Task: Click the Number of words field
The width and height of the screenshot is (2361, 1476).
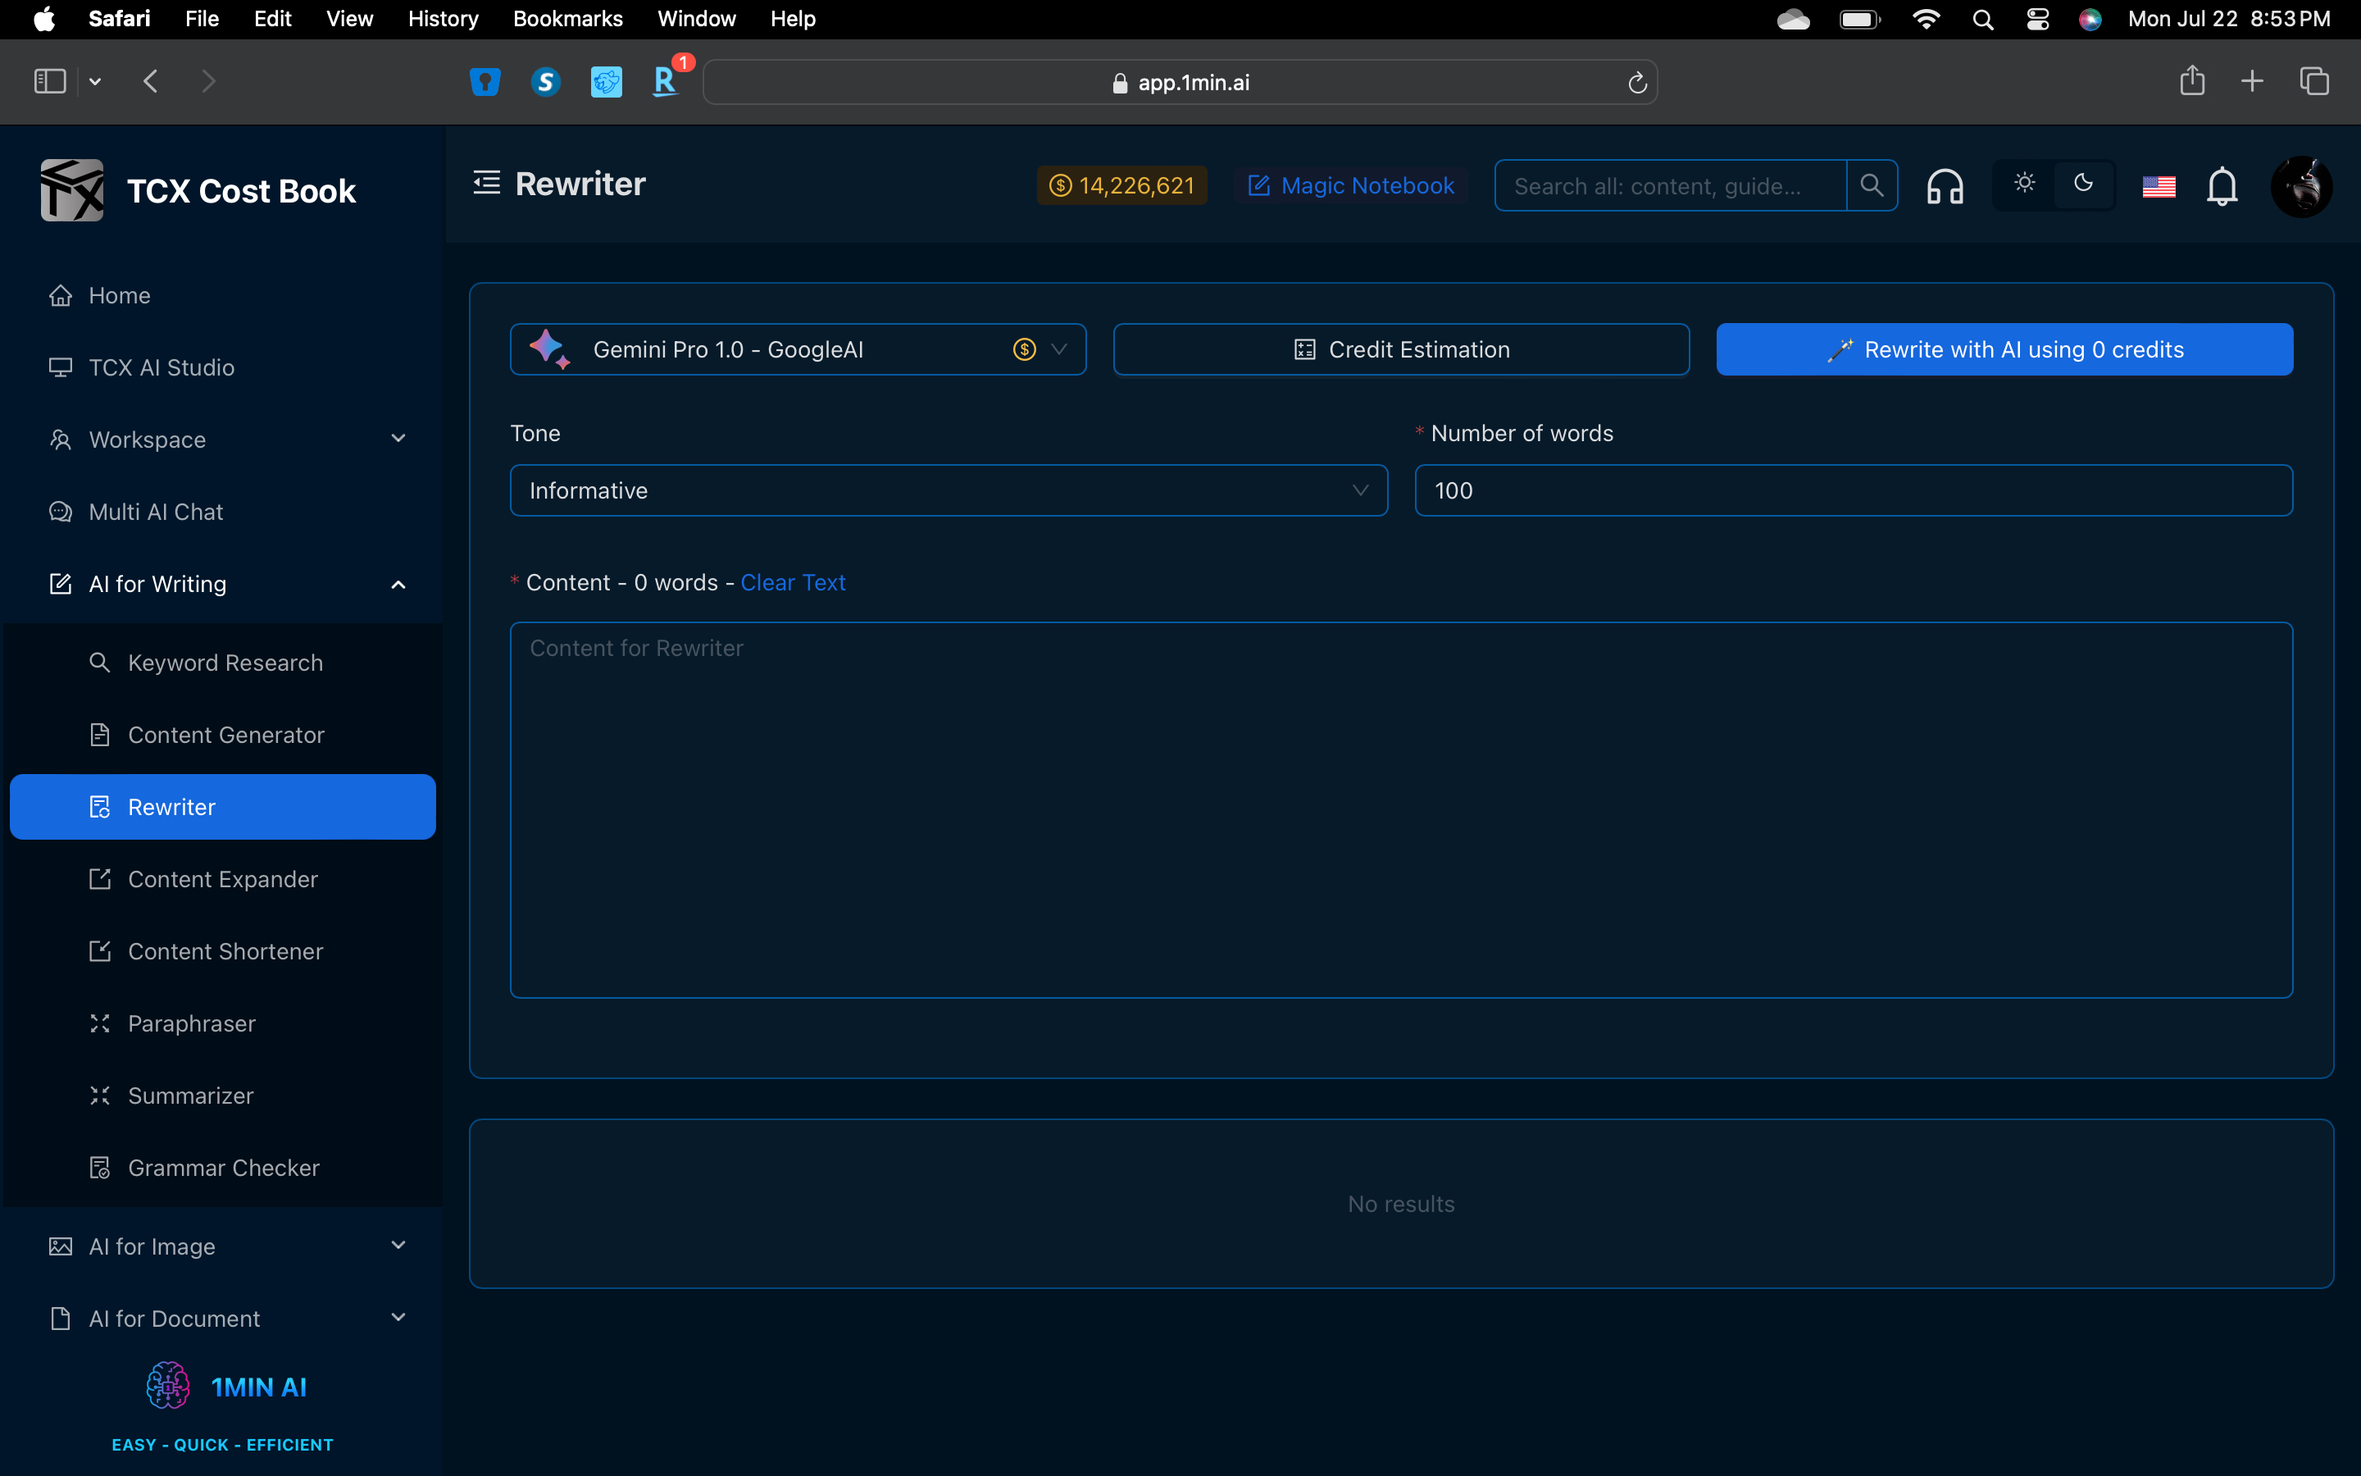Action: [1853, 490]
